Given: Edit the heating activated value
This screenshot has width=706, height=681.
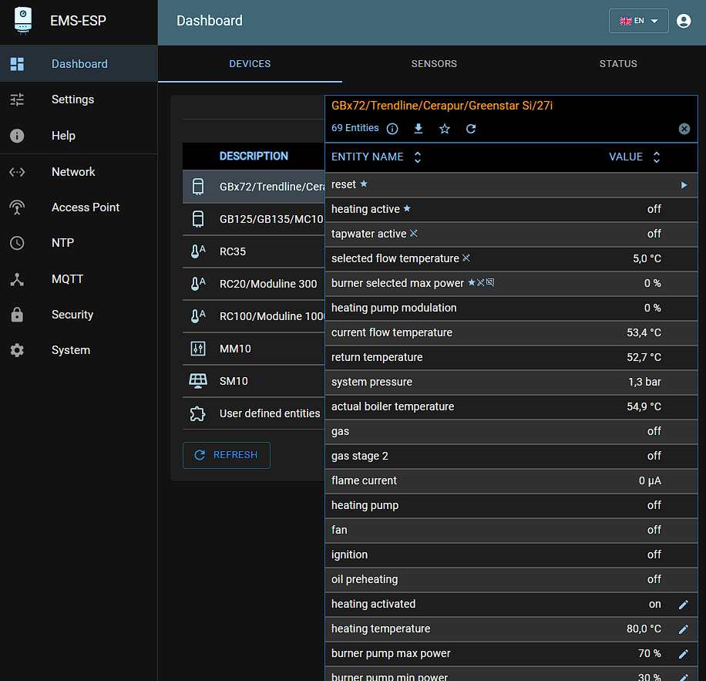Looking at the screenshot, I should pyautogui.click(x=683, y=604).
